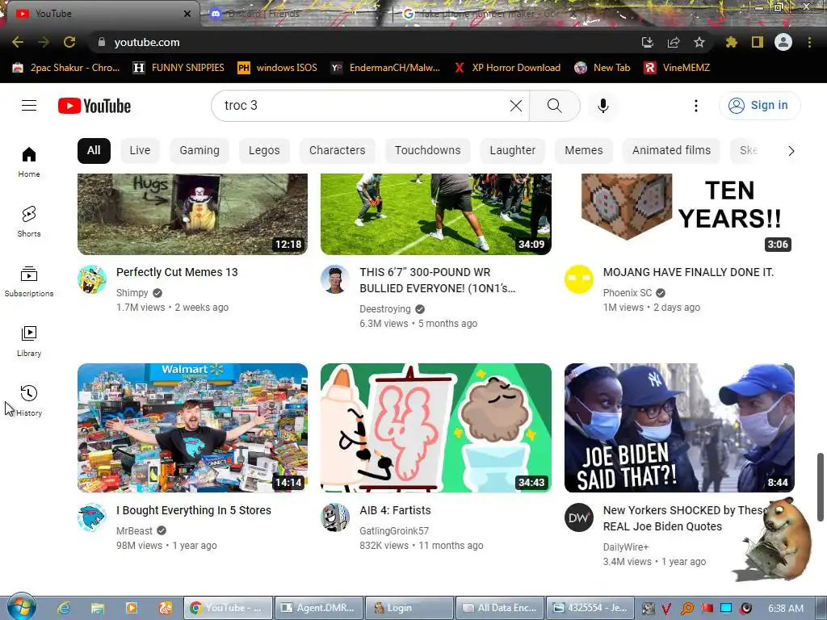Go back with the browser back arrow
This screenshot has width=827, height=620.
click(x=18, y=42)
